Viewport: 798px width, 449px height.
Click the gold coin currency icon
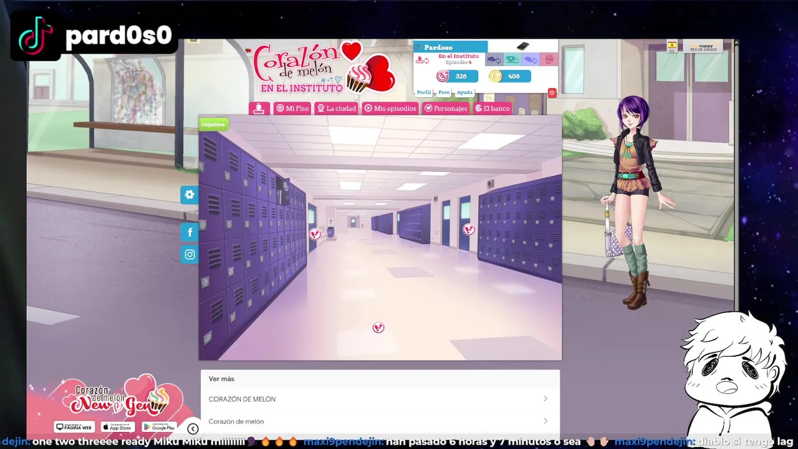(495, 76)
